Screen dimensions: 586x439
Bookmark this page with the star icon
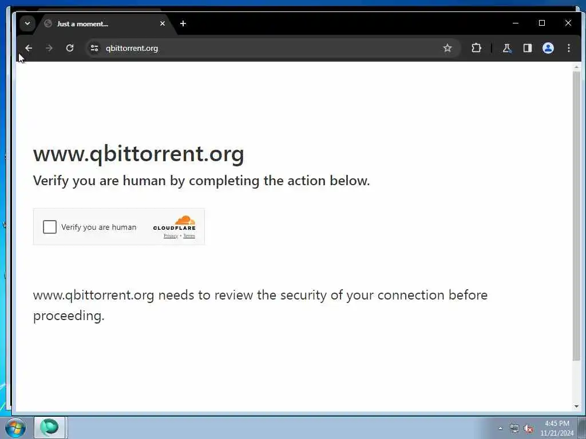(x=448, y=48)
